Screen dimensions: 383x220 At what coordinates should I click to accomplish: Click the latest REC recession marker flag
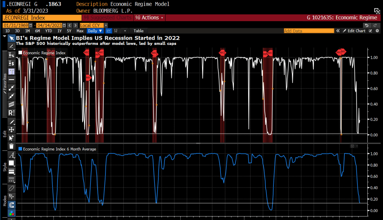tap(343, 51)
